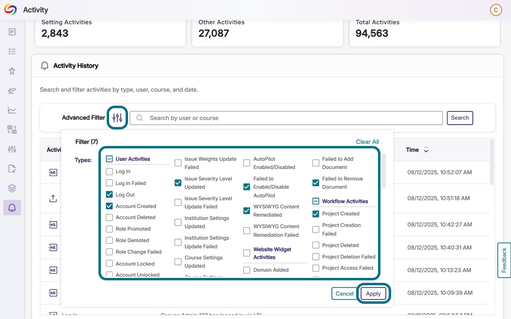Collapse the User Activities group checkbox
Image resolution: width=511 pixels, height=319 pixels.
point(109,159)
